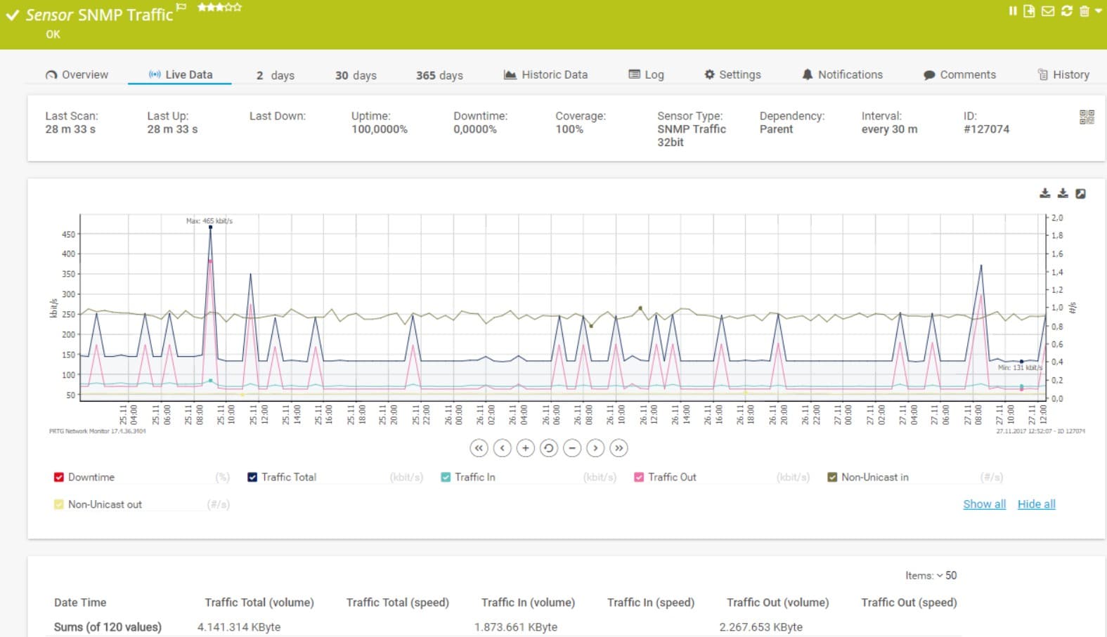
Task: Go to the Settings tab
Action: pos(732,74)
